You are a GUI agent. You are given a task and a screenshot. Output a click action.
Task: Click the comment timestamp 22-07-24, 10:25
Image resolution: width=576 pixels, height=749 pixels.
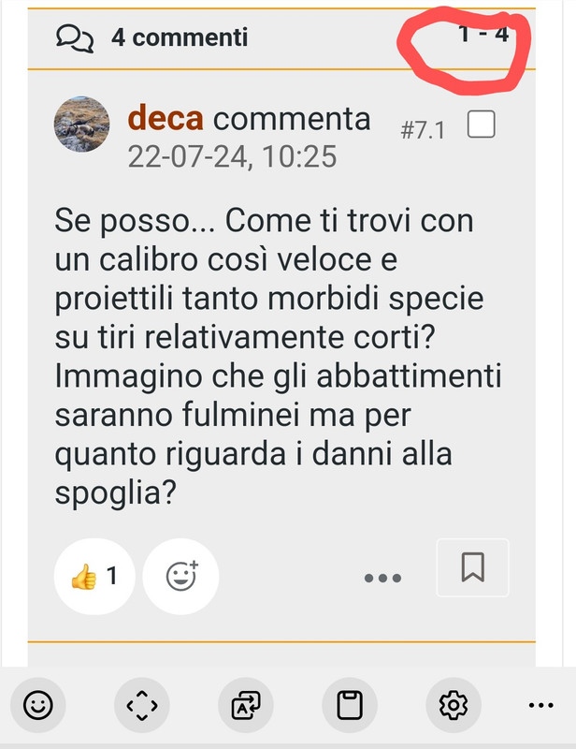232,156
